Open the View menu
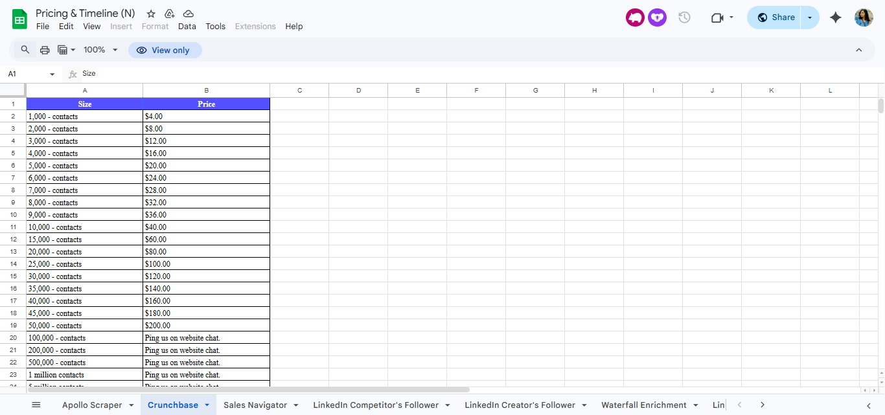885x415 pixels. coord(92,27)
